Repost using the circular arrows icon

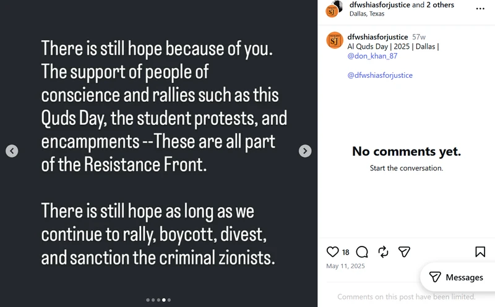click(x=383, y=252)
